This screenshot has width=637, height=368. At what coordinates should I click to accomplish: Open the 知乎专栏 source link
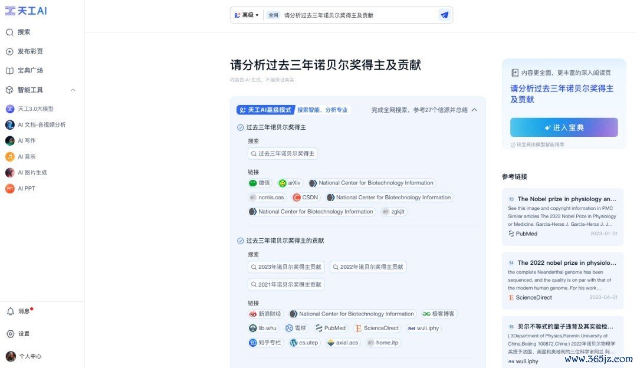[265, 343]
